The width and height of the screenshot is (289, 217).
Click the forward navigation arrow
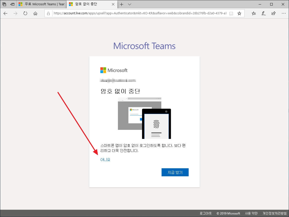click(x=16, y=13)
